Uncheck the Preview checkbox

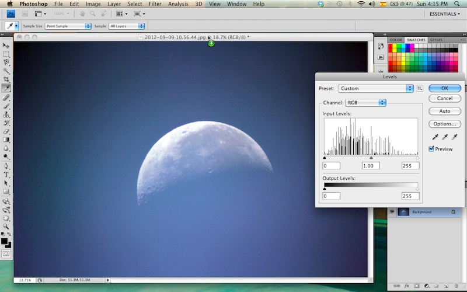[431, 149]
